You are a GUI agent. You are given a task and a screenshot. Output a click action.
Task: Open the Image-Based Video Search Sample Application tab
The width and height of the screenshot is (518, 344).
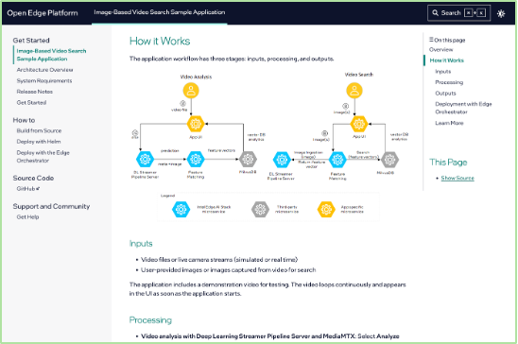(x=160, y=12)
